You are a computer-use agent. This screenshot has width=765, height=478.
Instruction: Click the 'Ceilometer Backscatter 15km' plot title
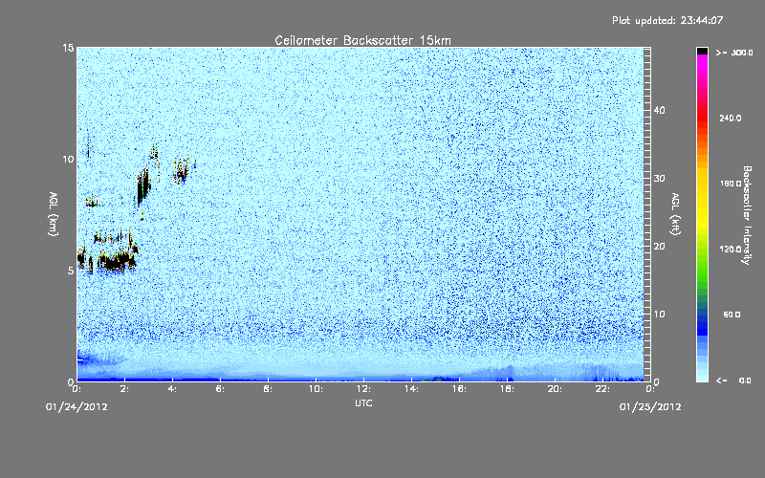point(362,40)
